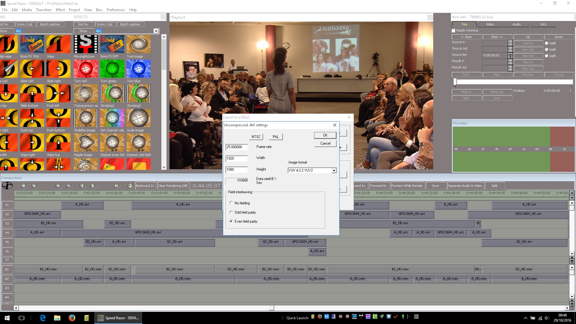Select the Boris FX TRA transition icon
This screenshot has height=324, width=576.
32,44
